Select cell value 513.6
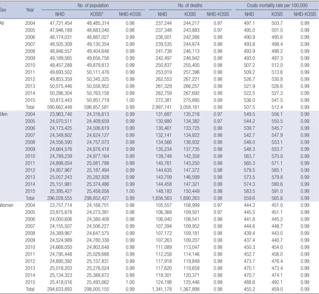 (x=277, y=72)
